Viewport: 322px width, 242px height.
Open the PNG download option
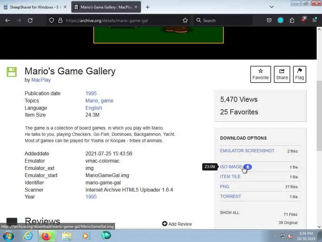225,187
